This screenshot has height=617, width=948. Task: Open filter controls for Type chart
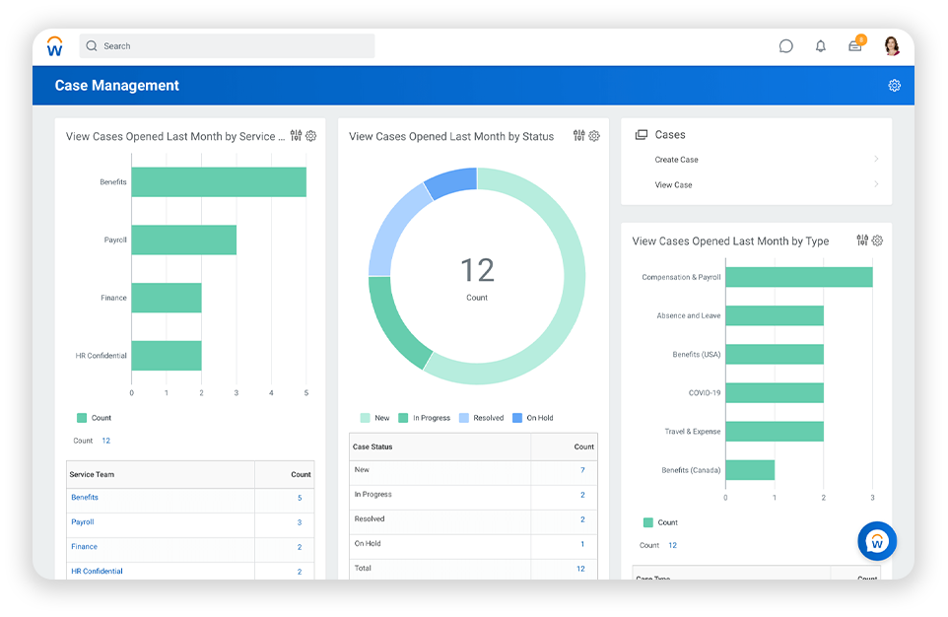point(862,240)
